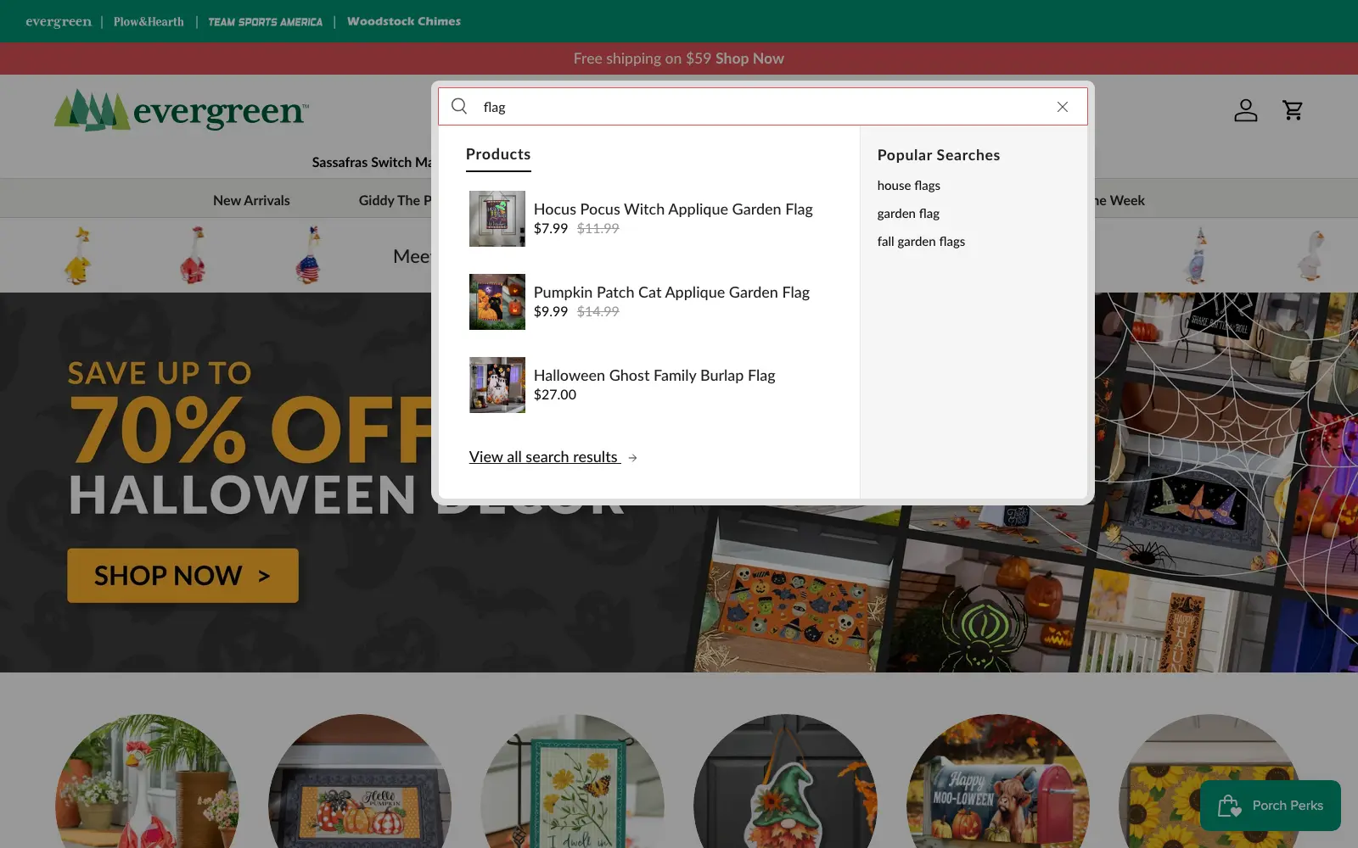Open Halloween Ghost Family flag thumbnail
The image size is (1358, 848).
point(497,385)
